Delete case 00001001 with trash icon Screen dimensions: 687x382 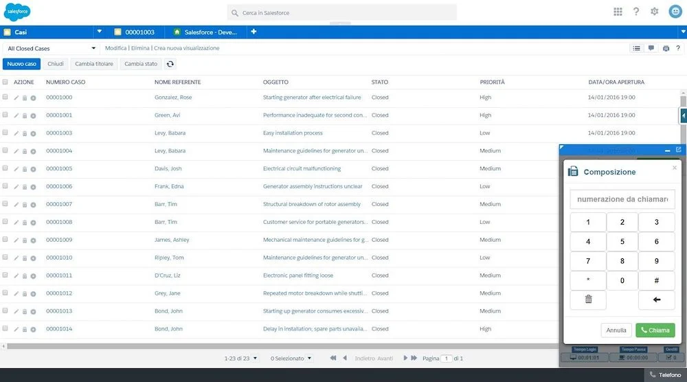[25, 115]
